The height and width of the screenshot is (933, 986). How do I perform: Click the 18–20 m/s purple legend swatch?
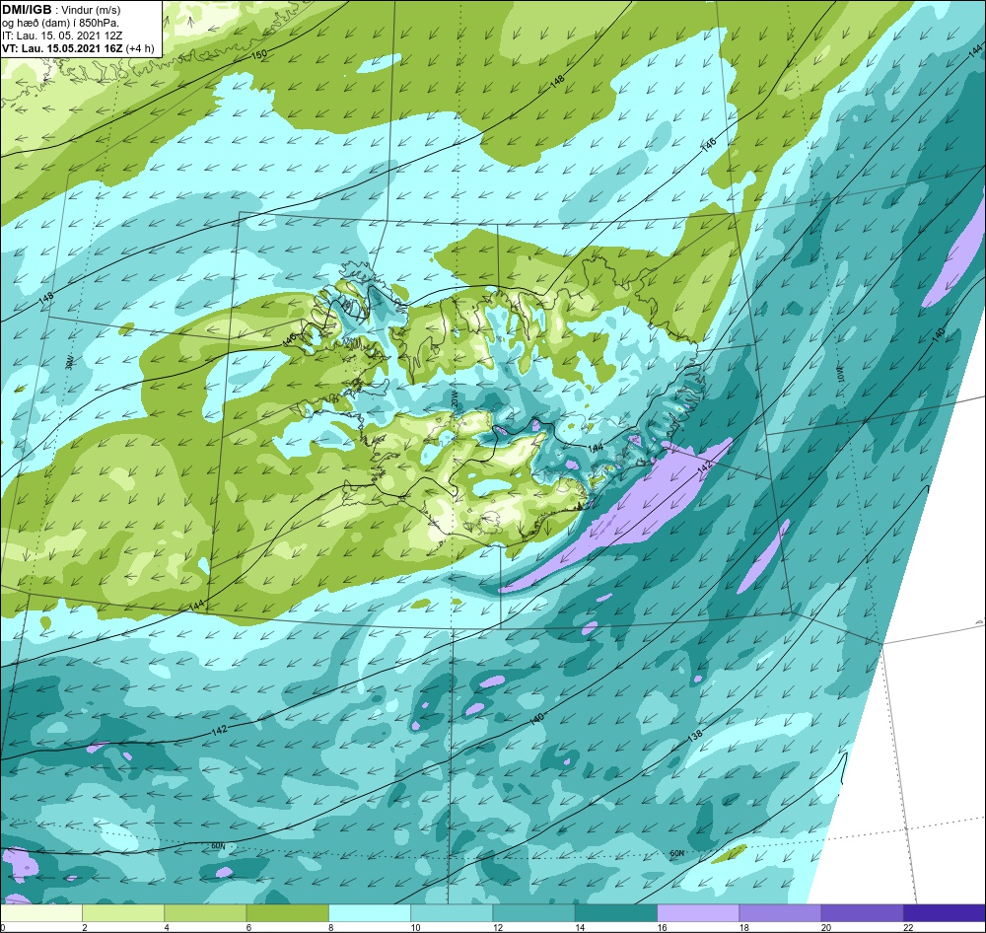780,913
